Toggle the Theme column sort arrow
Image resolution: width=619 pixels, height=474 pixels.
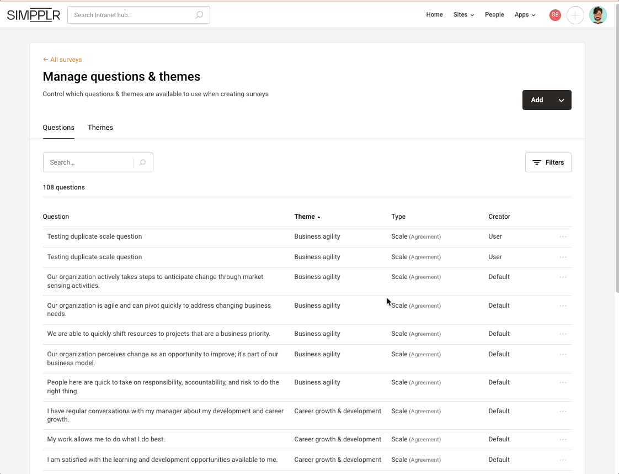pyautogui.click(x=318, y=217)
